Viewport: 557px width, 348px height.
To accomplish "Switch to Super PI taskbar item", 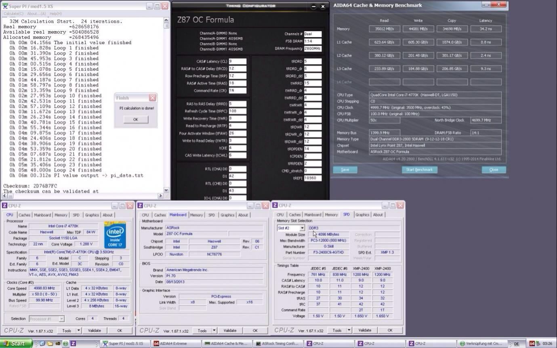I will point(126,344).
